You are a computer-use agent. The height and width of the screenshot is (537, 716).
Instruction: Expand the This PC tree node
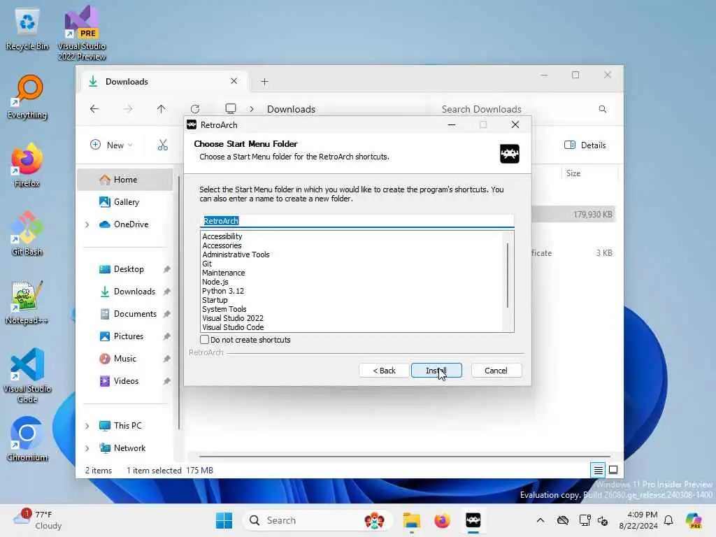(x=87, y=426)
